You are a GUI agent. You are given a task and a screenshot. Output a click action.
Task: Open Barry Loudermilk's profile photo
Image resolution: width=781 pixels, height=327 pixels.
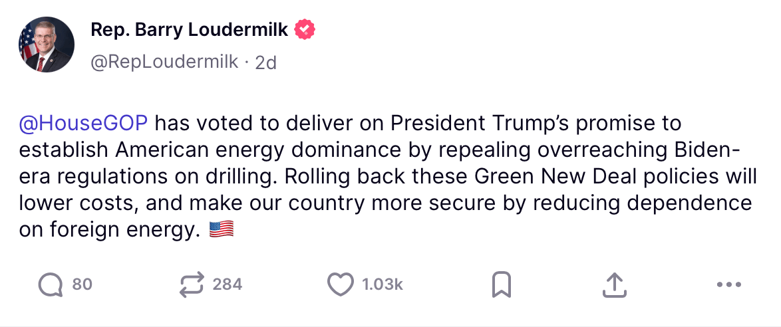click(x=47, y=45)
